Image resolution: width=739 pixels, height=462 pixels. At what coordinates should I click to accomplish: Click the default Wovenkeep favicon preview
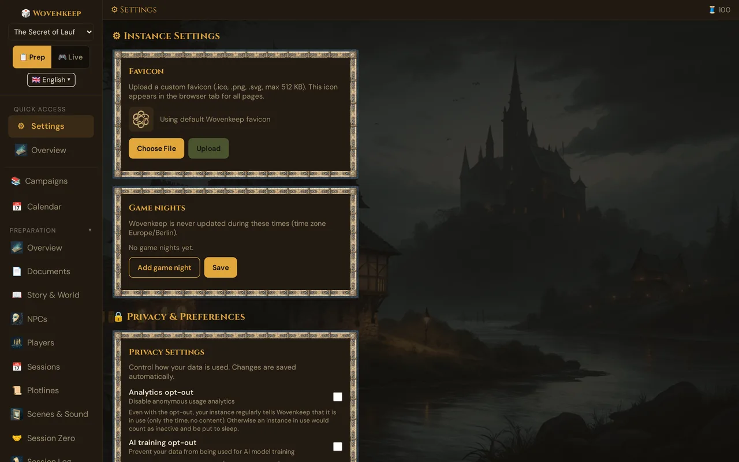click(x=141, y=120)
